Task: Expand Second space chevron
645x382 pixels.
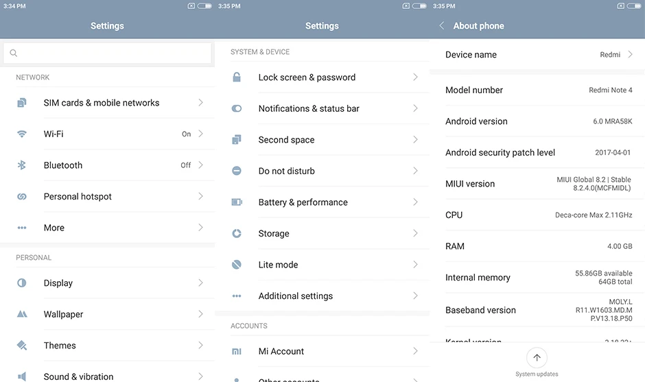Action: click(x=415, y=139)
